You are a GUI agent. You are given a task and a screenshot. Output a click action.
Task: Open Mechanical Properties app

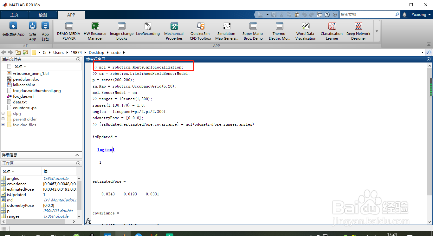pyautogui.click(x=174, y=31)
